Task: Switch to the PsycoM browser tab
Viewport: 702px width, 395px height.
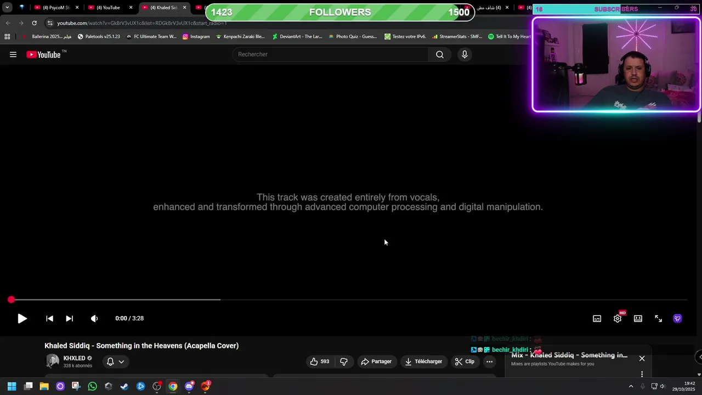Action: tap(56, 8)
